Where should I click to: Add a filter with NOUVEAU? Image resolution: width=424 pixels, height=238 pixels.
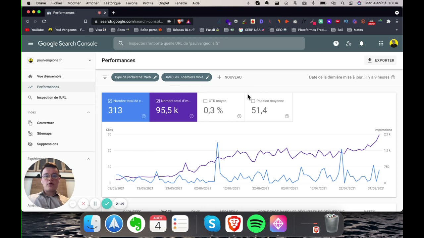[229, 77]
